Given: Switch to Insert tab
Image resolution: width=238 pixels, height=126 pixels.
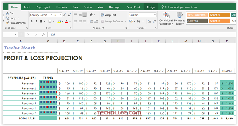Looking at the screenshot, I should tap(27, 7).
